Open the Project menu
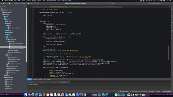 pos(34,1)
